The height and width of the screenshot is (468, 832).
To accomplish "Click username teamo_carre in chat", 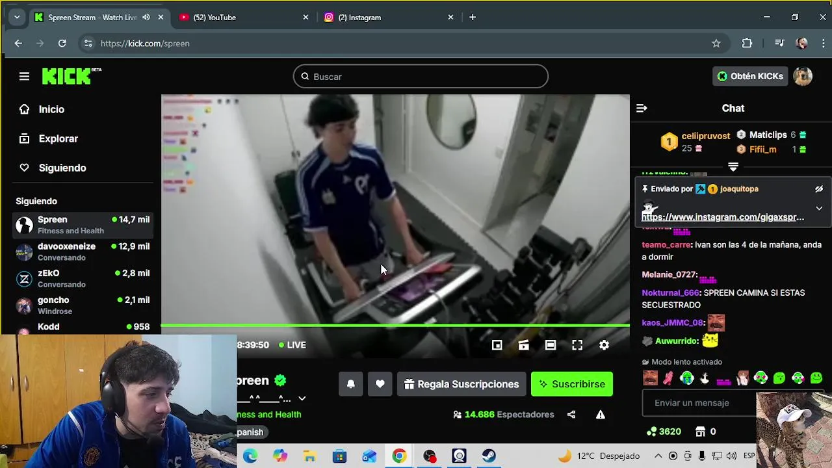I will click(666, 245).
